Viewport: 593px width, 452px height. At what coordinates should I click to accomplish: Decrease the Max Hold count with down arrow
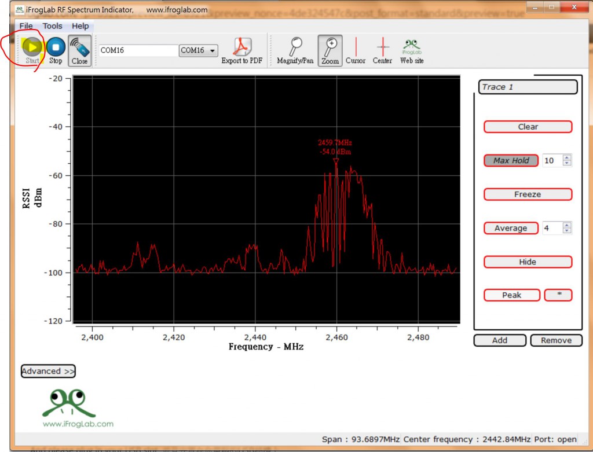point(567,163)
